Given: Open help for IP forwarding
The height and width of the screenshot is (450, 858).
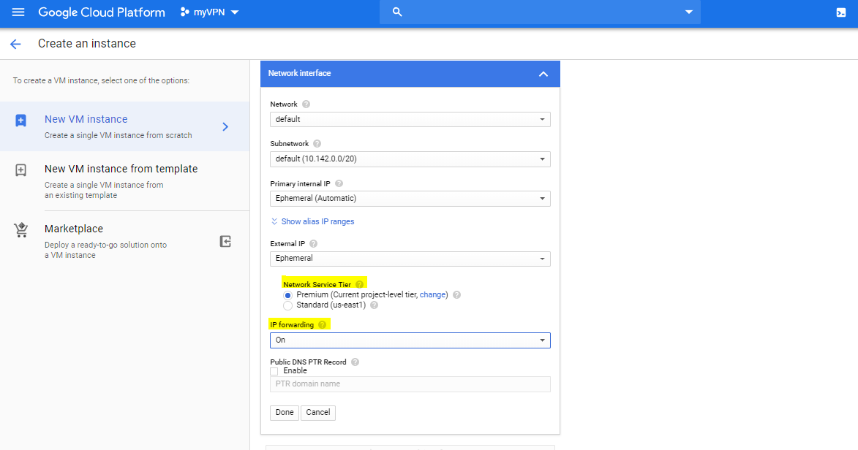Looking at the screenshot, I should point(323,325).
